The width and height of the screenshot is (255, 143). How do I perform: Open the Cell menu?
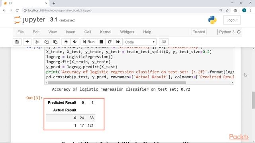(x=88, y=32)
